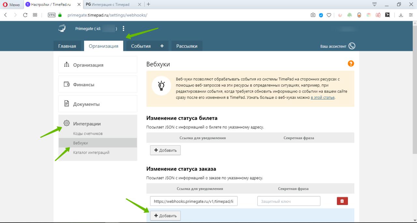The image size is (417, 223).
Task: Click the heart bookmark icon in address bar
Action: pos(329,15)
